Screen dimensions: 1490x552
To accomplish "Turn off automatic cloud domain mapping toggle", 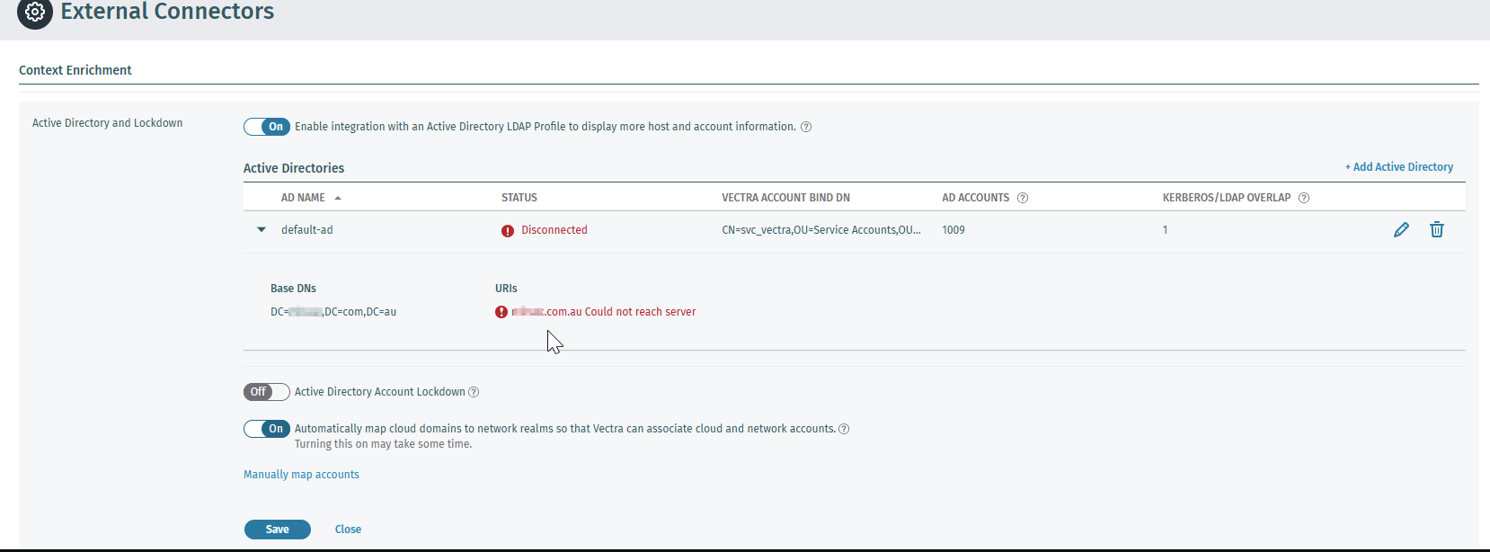I will click(267, 429).
